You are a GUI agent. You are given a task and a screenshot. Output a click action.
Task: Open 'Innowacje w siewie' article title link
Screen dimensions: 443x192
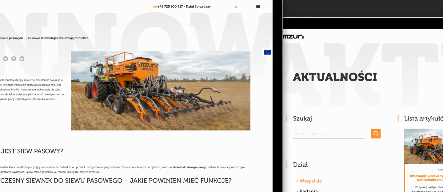[x=426, y=178]
